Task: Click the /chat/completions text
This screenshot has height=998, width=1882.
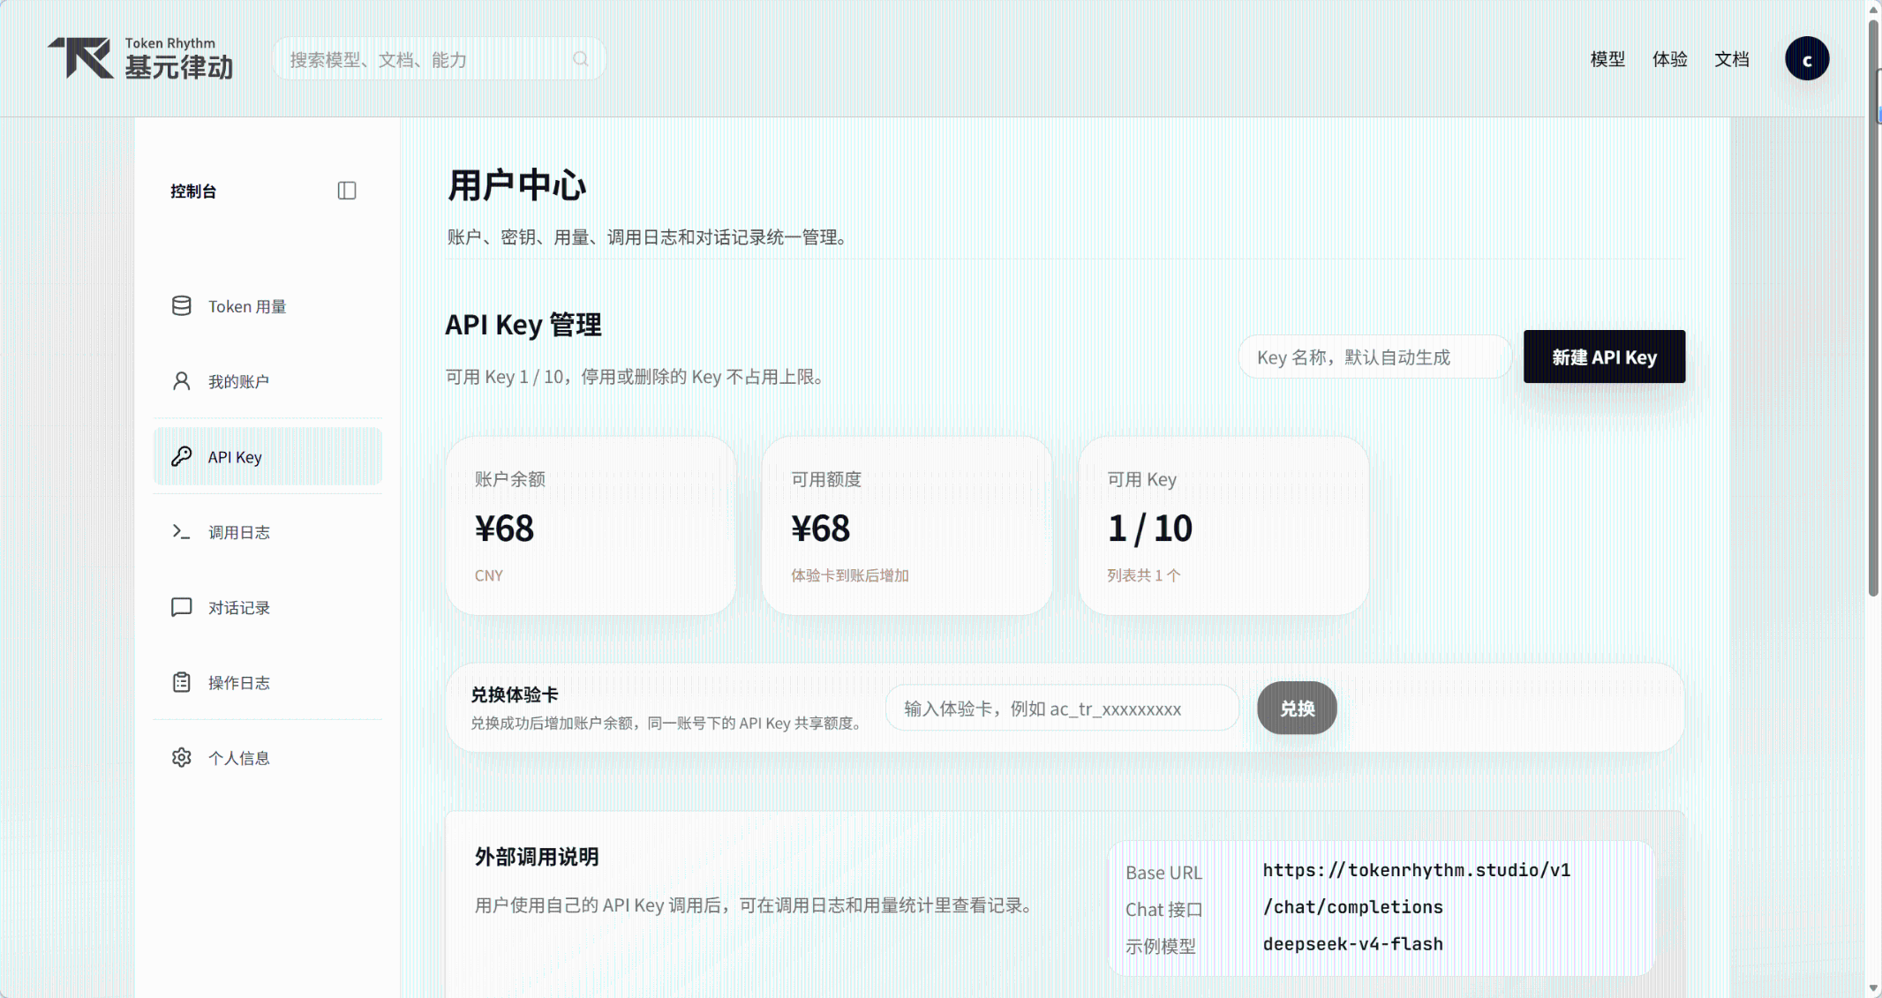Action: click(1352, 907)
